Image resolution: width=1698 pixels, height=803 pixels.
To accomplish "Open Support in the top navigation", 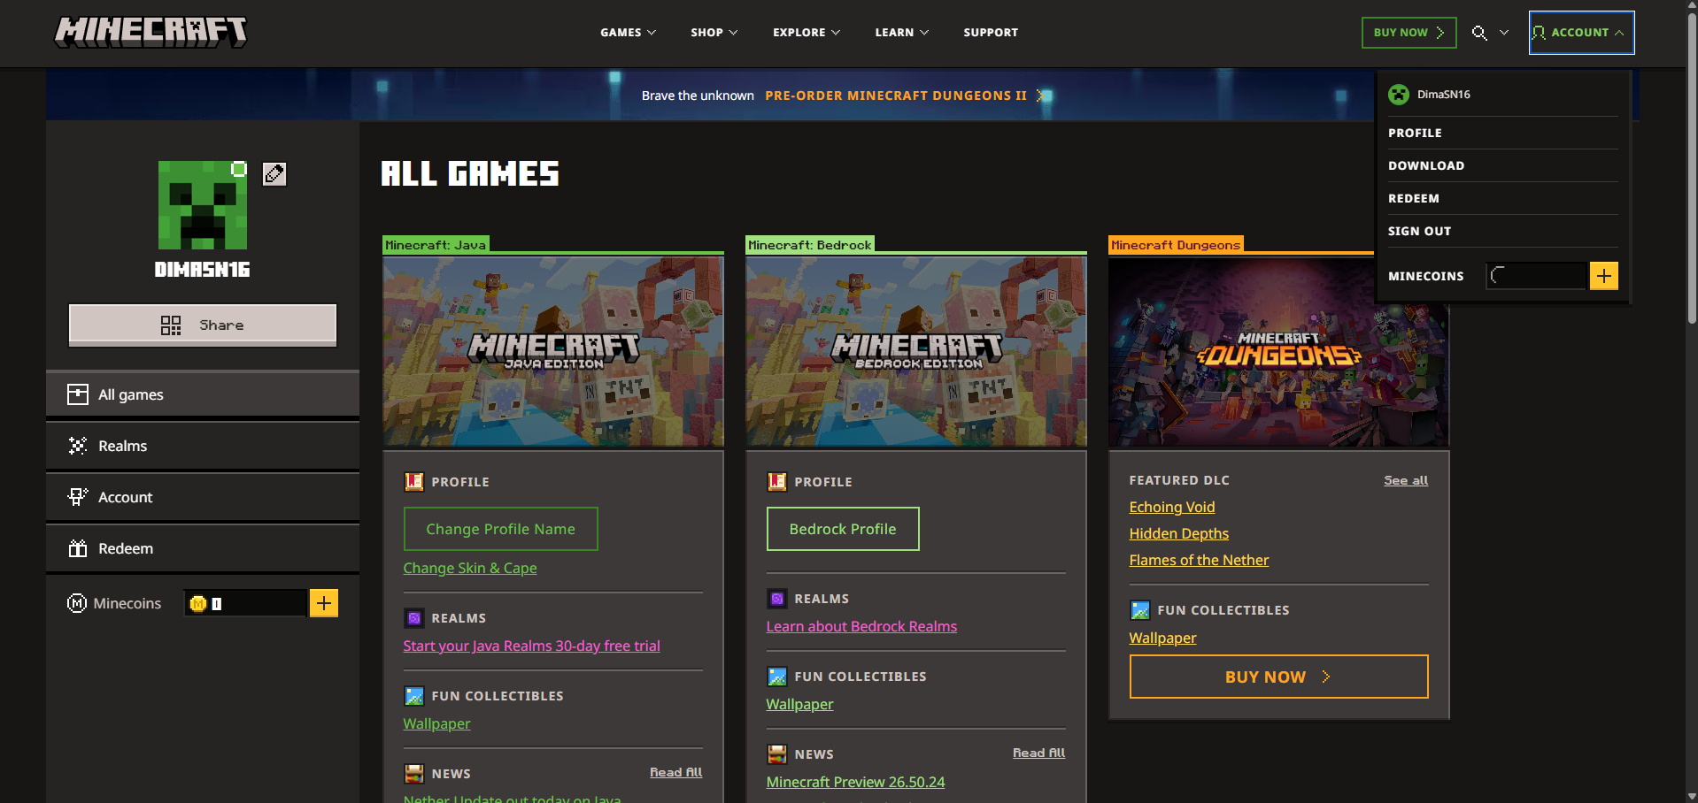I will (x=991, y=33).
